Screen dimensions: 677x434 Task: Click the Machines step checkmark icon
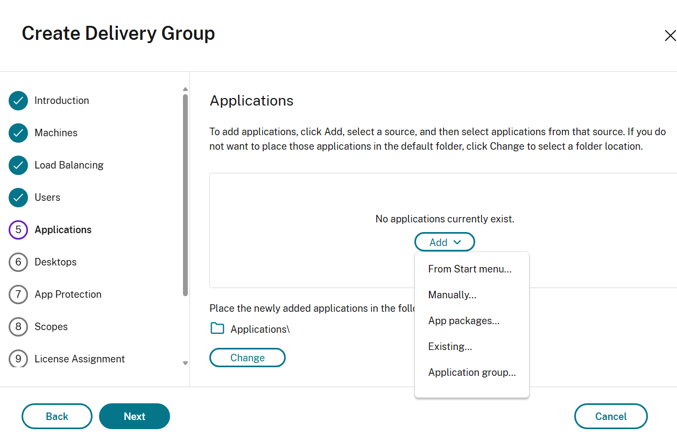[x=18, y=133]
